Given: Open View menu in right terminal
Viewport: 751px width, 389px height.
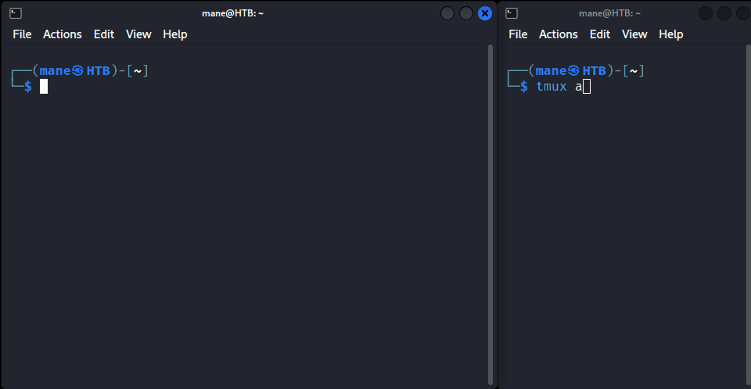Looking at the screenshot, I should tap(634, 34).
